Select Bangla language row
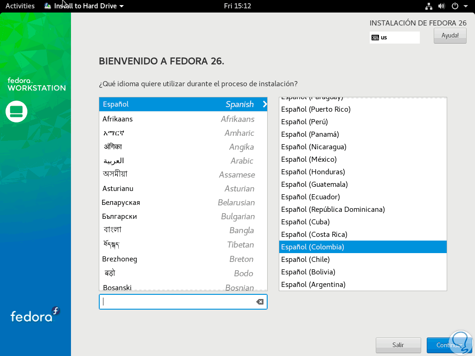 (183, 230)
